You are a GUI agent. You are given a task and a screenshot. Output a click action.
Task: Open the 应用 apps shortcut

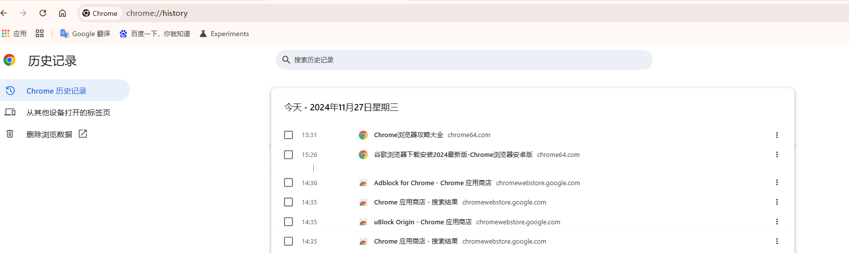14,34
